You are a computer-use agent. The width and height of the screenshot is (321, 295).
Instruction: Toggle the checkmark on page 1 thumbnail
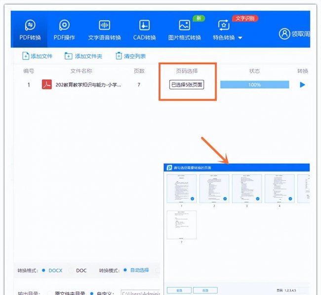coord(192,199)
